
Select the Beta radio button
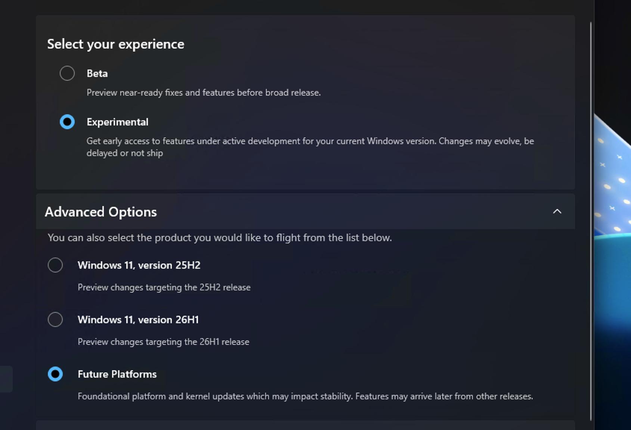[x=67, y=74]
